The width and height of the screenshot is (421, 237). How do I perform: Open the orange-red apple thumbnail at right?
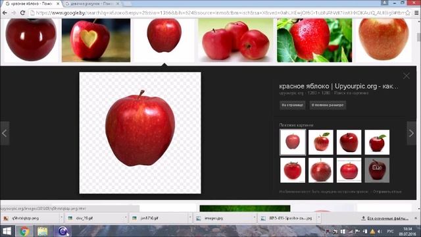384,40
